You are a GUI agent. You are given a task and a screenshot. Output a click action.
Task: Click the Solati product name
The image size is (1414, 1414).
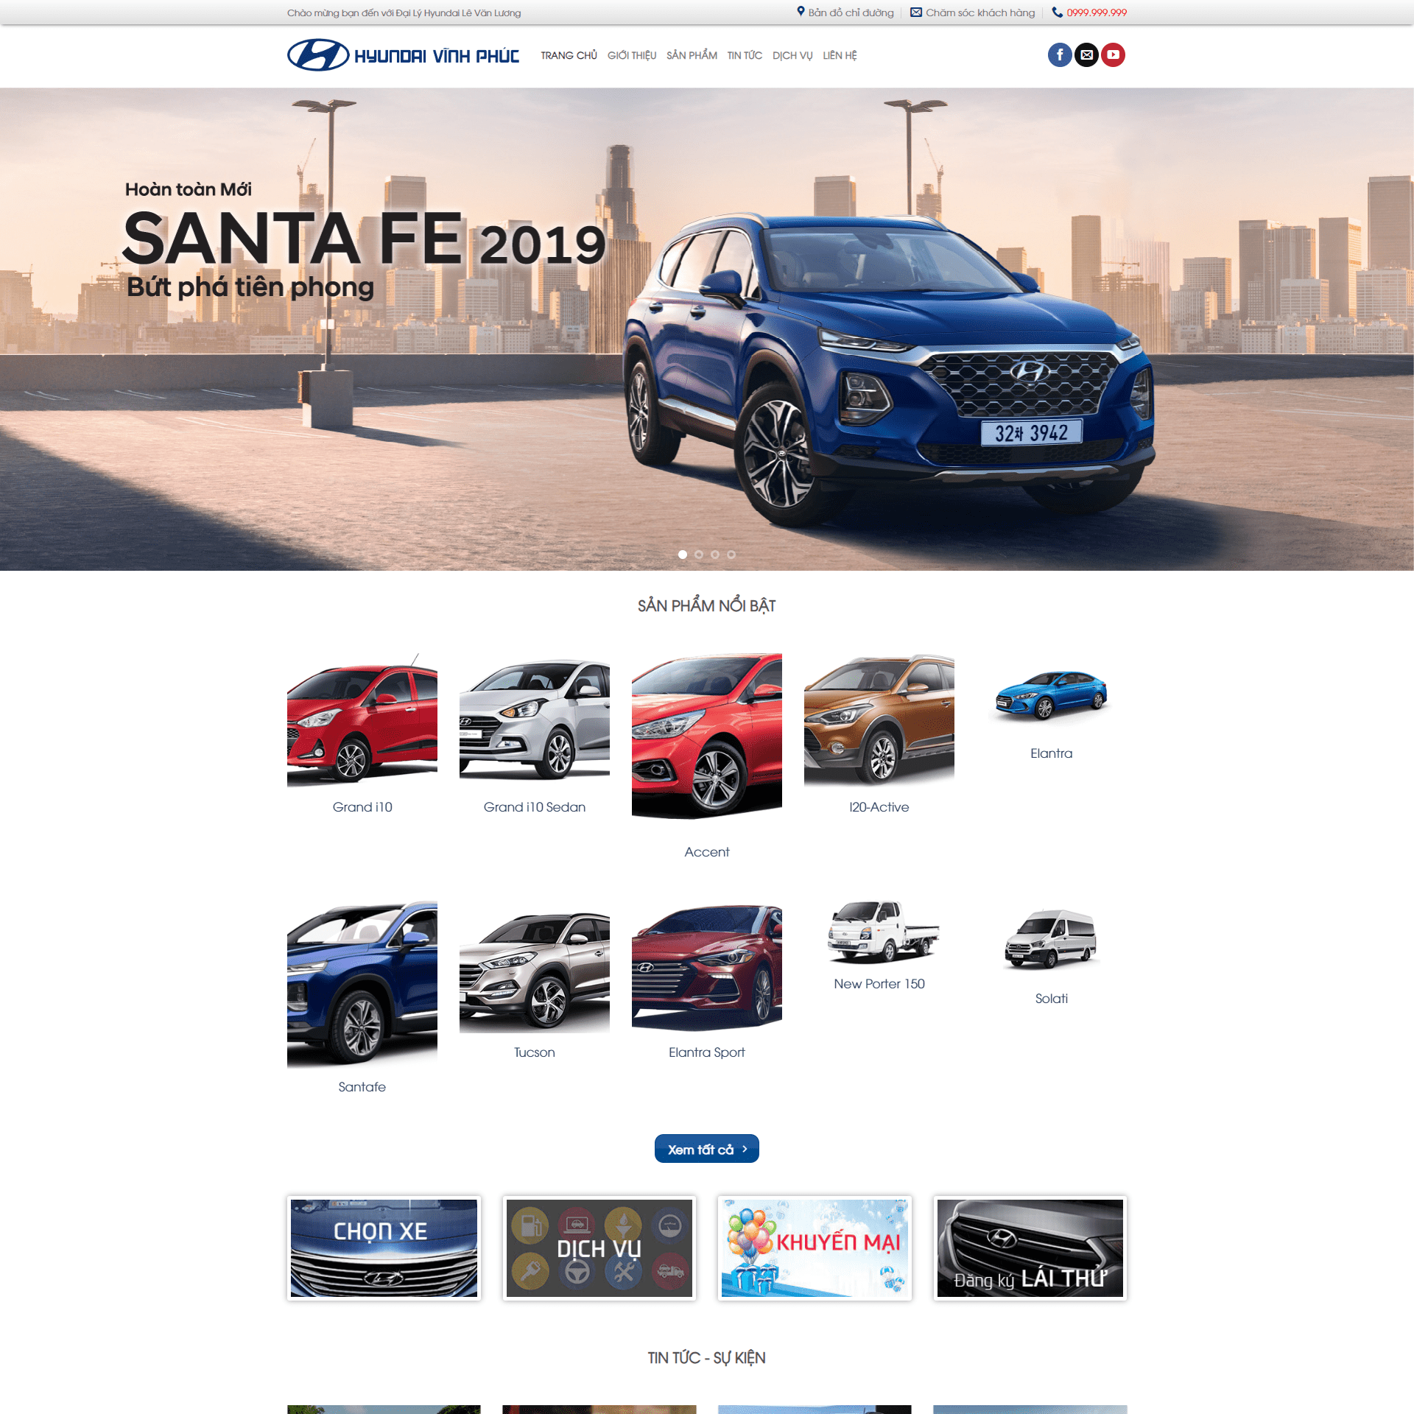(x=1052, y=999)
